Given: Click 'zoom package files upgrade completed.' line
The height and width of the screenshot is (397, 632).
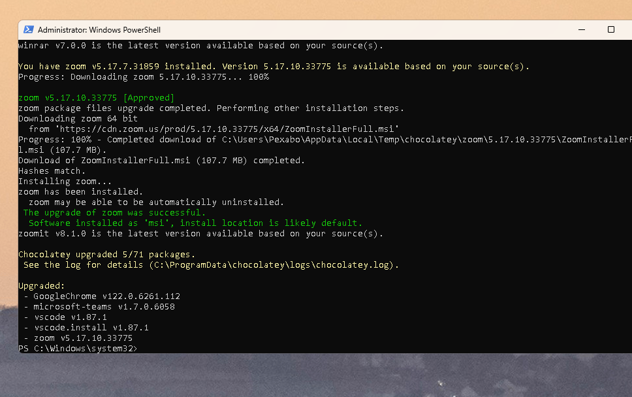Looking at the screenshot, I should click(x=211, y=108).
